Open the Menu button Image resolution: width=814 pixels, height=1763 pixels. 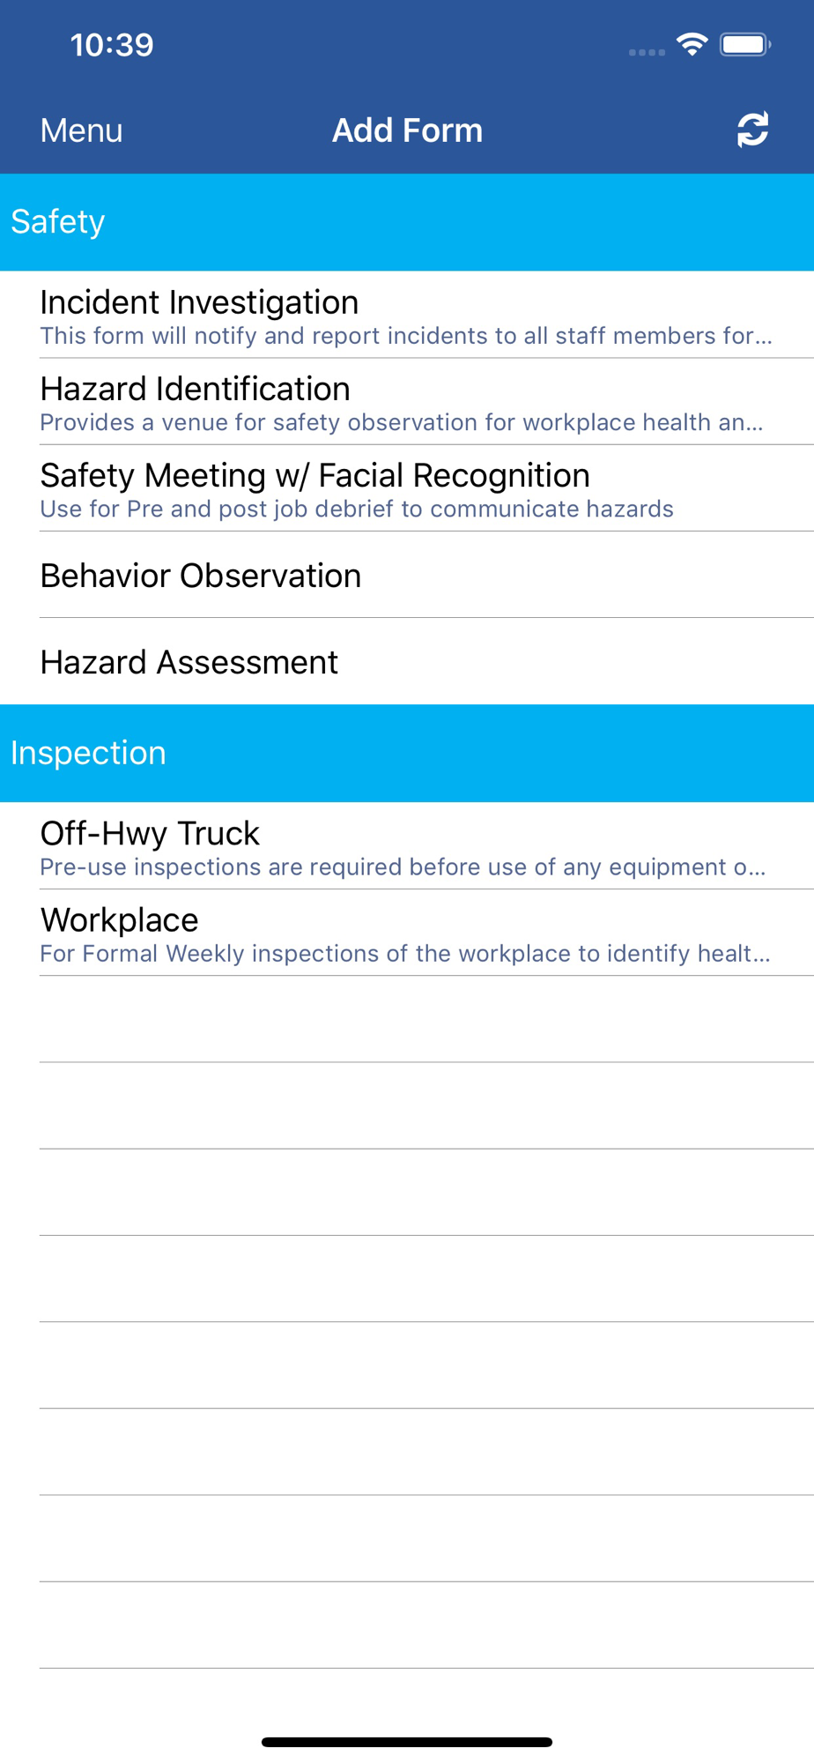(x=81, y=130)
